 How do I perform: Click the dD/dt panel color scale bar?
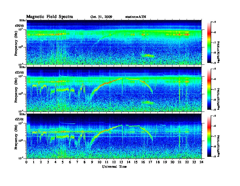(x=209, y=89)
